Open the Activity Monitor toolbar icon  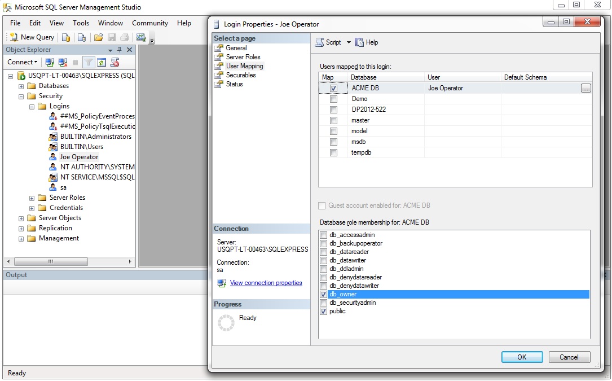[x=140, y=37]
